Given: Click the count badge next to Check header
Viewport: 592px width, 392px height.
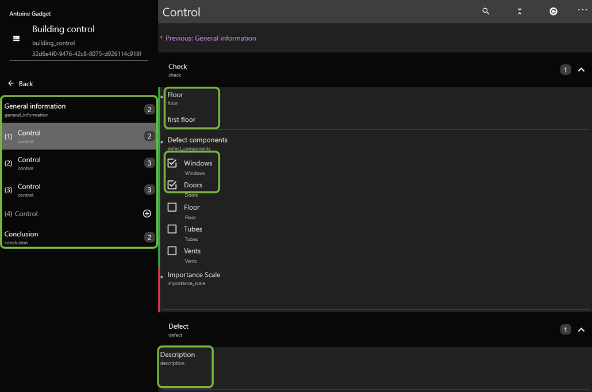Looking at the screenshot, I should 565,70.
